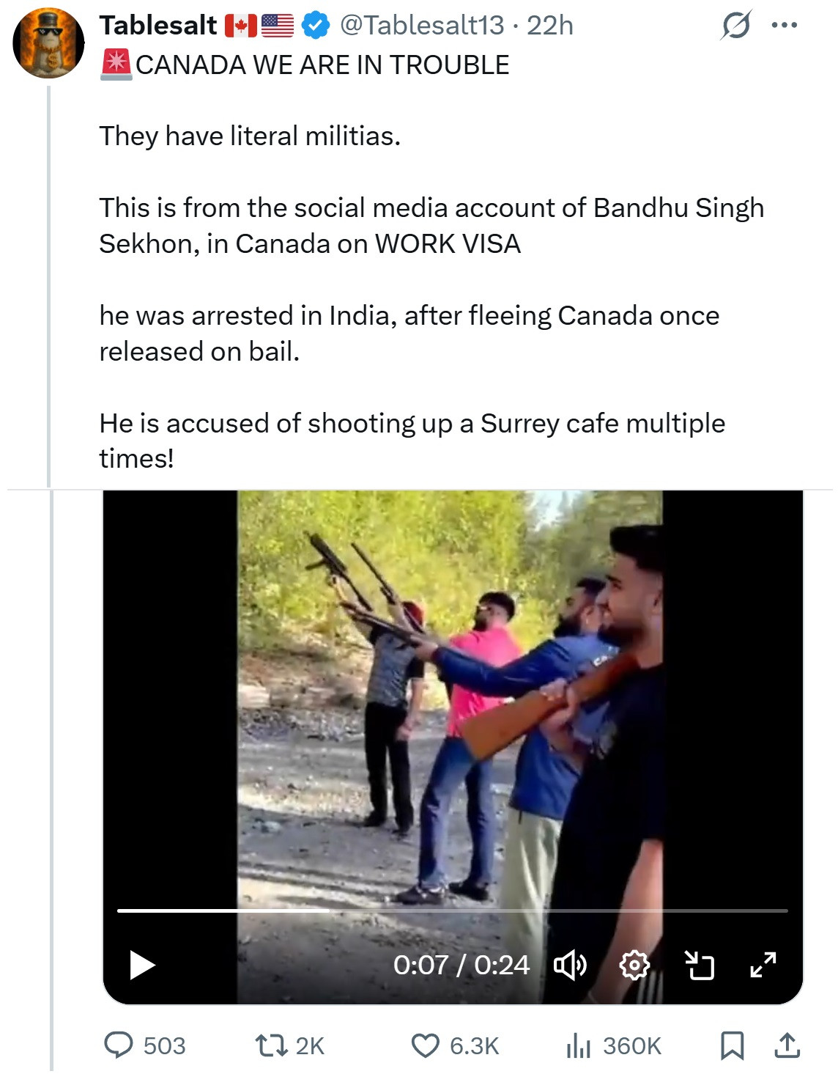Viewport: 838px width, 1074px height.
Task: View post analytics showing 360K views
Action: click(579, 1045)
